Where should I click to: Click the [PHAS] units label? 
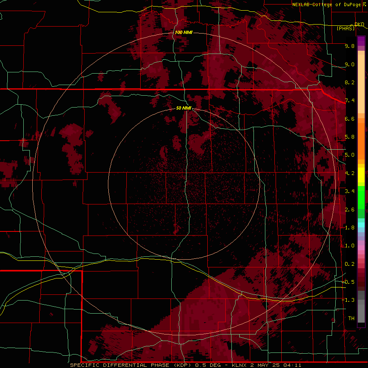click(x=346, y=29)
